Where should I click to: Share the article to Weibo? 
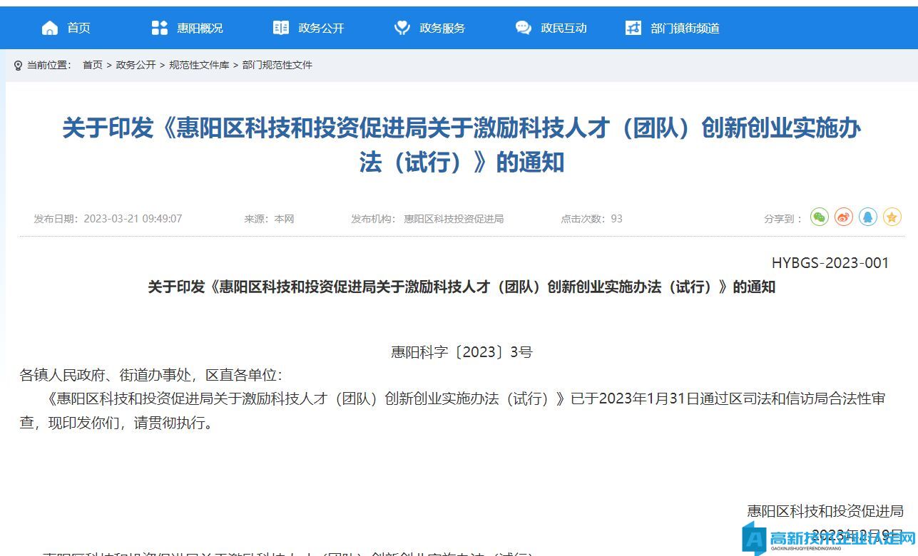click(844, 217)
